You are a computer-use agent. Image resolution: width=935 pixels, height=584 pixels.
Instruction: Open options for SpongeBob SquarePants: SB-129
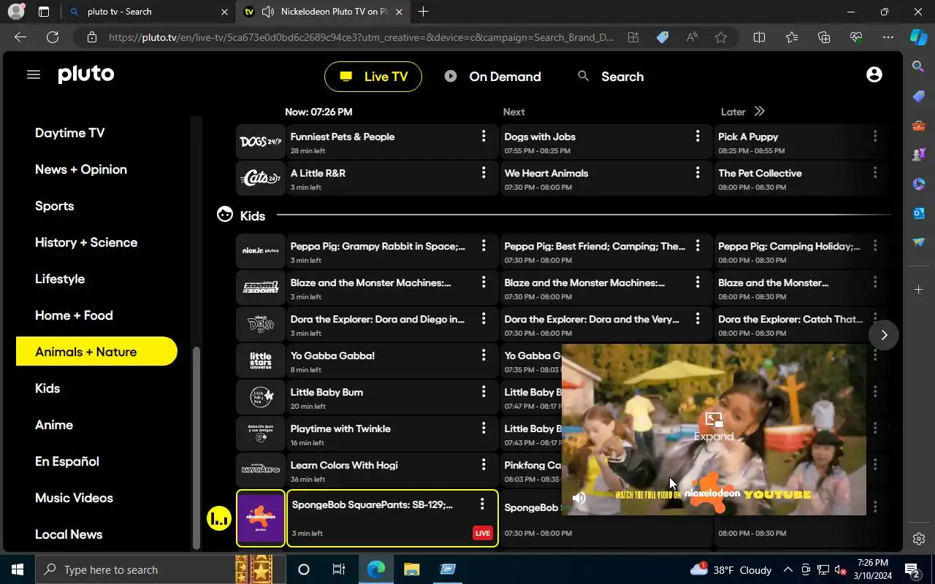pos(482,504)
